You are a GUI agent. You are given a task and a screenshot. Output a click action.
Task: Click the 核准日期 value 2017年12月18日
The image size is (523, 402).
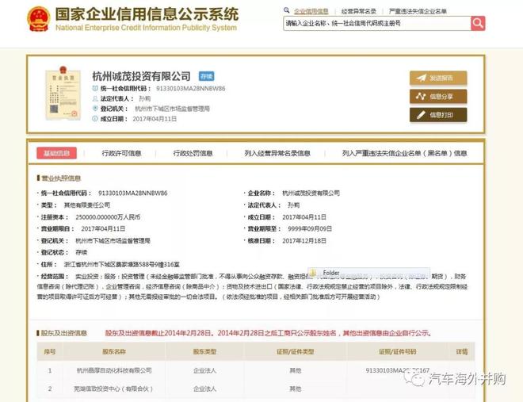tap(304, 241)
